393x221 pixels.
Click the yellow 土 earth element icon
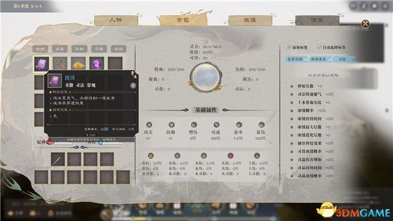tap(257, 156)
